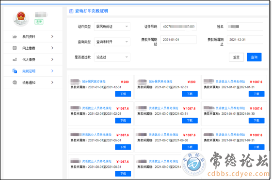This screenshot has height=180, width=272.
Task: Expand the 消息通知 chevron arrow
Action: (x=52, y=83)
